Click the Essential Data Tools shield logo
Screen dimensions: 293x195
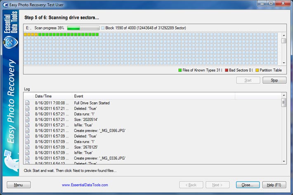click(10, 43)
